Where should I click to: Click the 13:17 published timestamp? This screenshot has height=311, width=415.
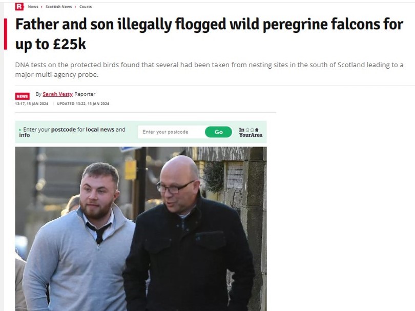[31, 104]
